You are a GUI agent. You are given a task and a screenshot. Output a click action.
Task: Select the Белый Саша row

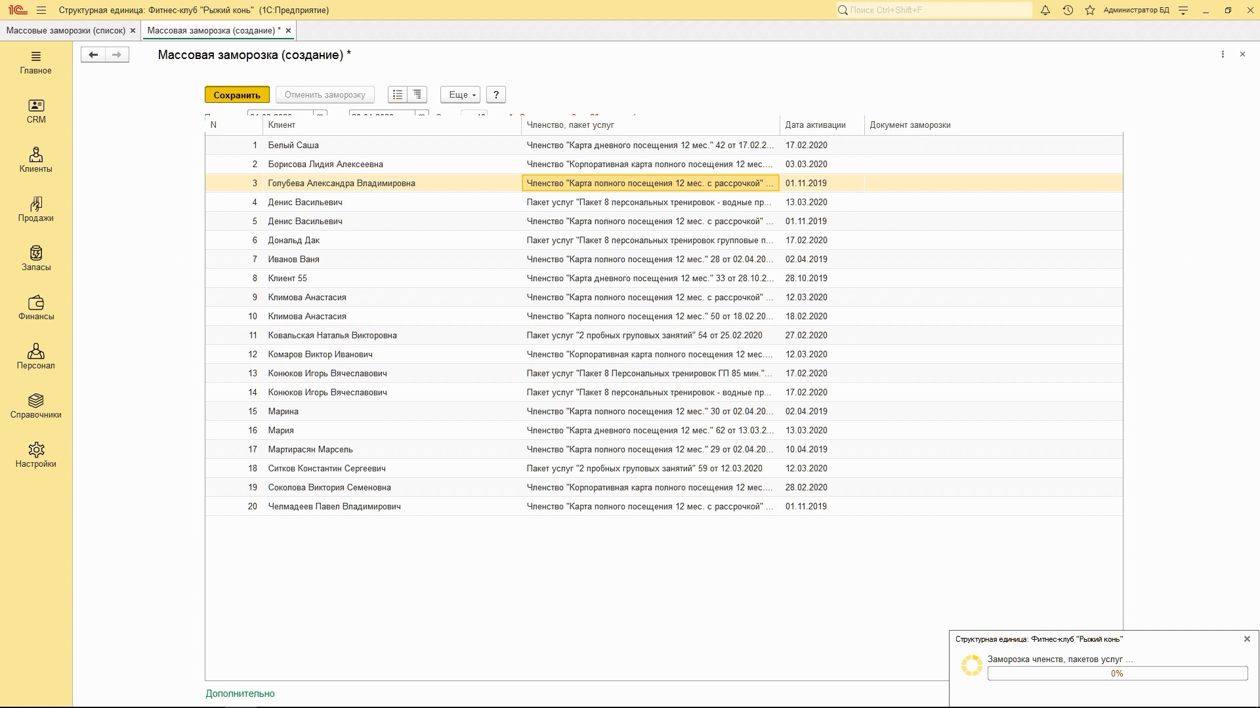point(663,146)
